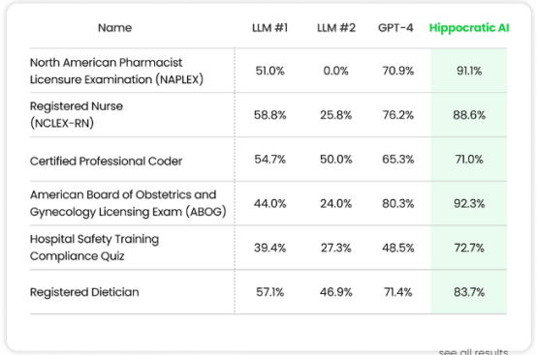Select the Registered Nurse (NCLEX-RN) row name
Viewport: 537px width, 355px height.
pyautogui.click(x=77, y=114)
